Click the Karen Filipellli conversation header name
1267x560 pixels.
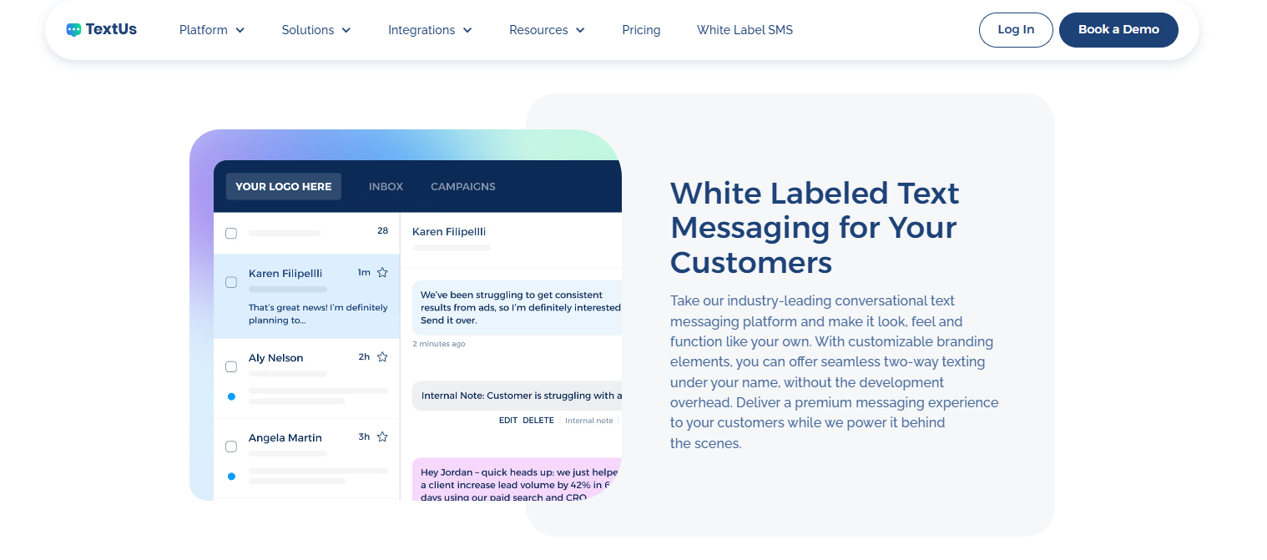(x=449, y=231)
